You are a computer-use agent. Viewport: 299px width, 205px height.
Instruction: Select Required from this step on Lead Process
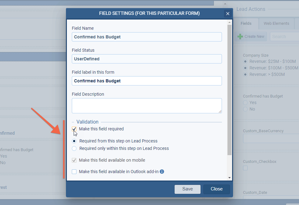74,141
